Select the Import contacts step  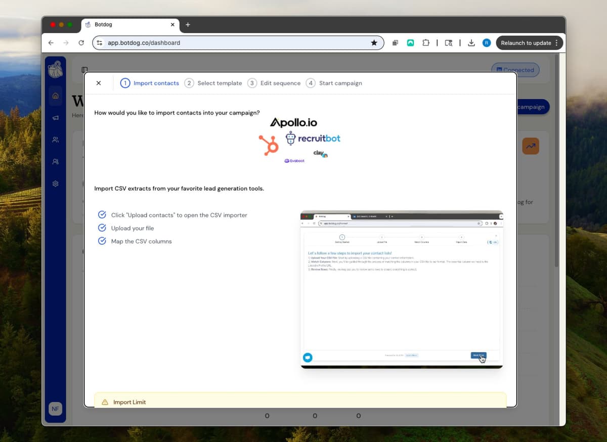[150, 83]
